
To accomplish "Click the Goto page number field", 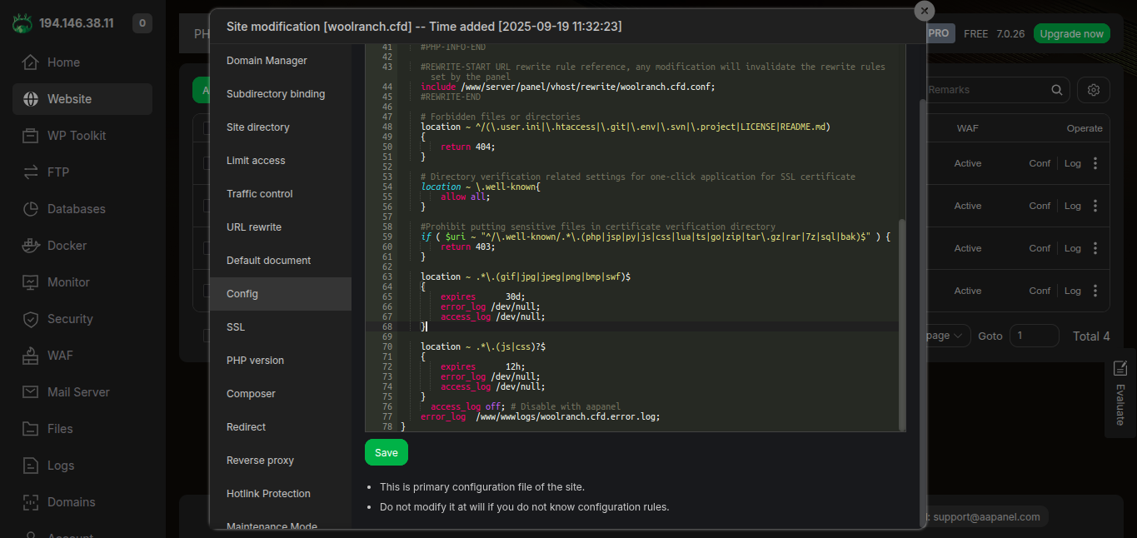I will pyautogui.click(x=1034, y=336).
